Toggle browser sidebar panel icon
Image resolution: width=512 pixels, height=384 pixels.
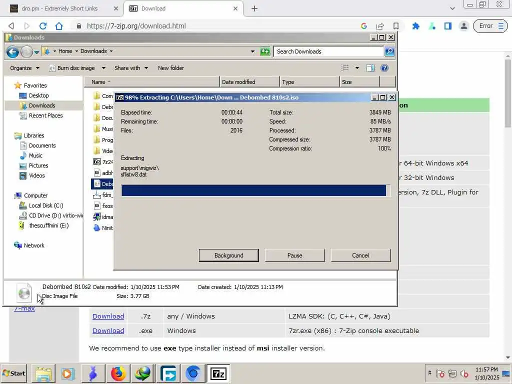[x=448, y=26]
